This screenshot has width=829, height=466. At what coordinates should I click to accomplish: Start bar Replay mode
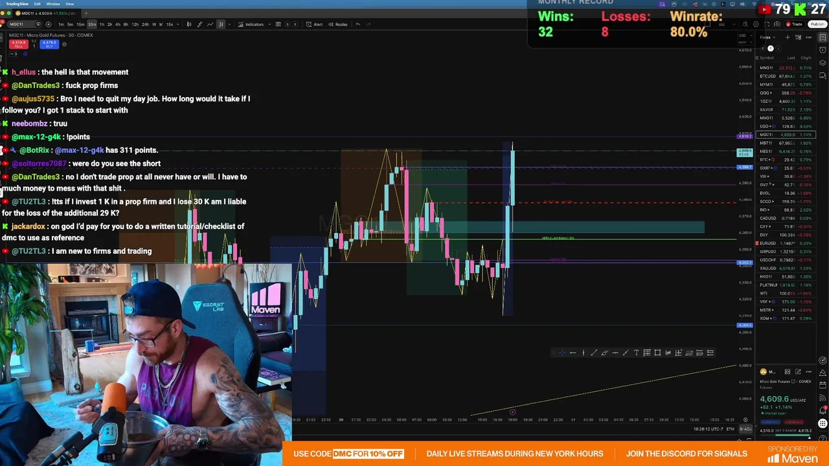(x=338, y=24)
